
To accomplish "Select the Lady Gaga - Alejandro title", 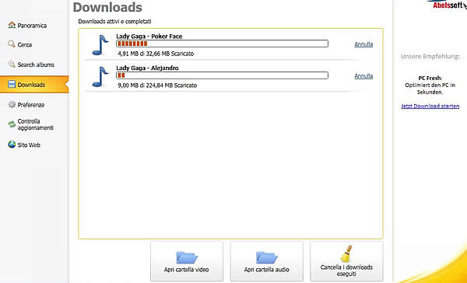I will pos(147,68).
